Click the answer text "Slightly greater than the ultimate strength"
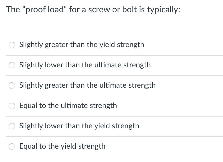 (87, 86)
